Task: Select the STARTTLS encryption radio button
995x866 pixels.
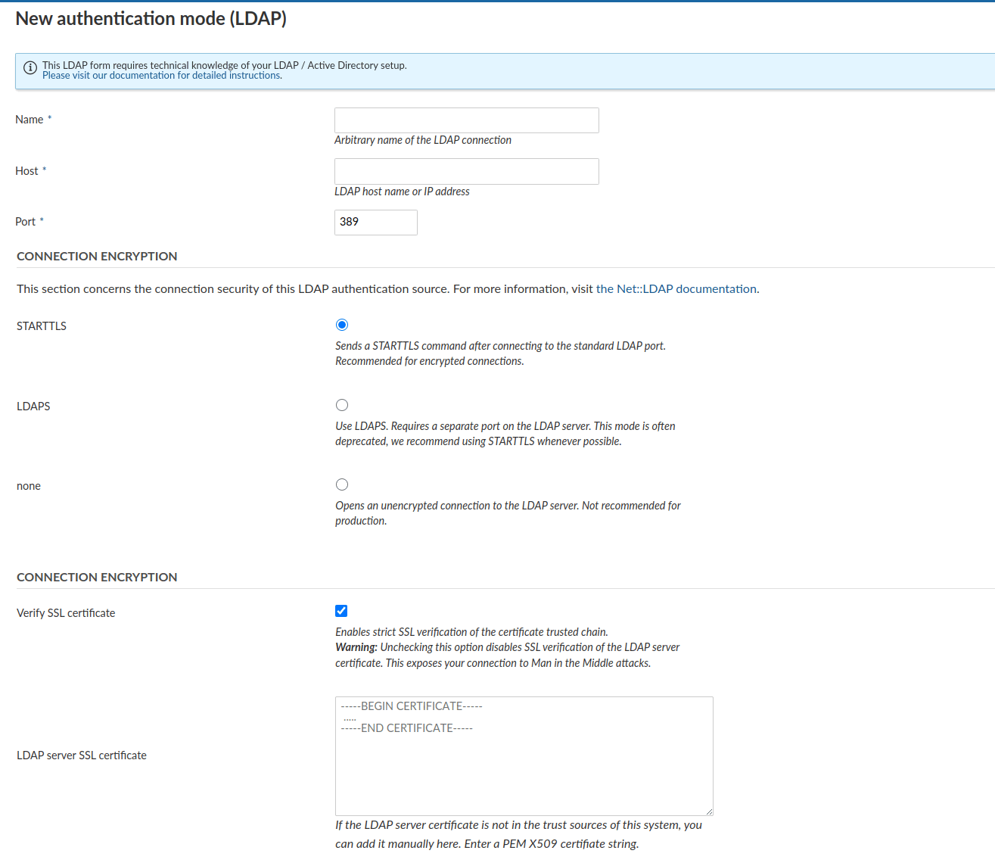Action: point(341,324)
